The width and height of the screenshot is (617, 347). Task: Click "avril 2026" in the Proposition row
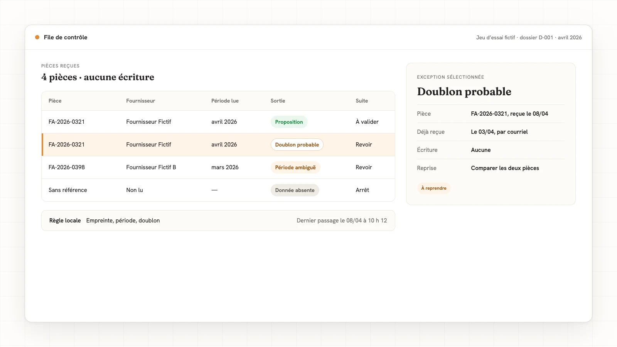tap(224, 122)
